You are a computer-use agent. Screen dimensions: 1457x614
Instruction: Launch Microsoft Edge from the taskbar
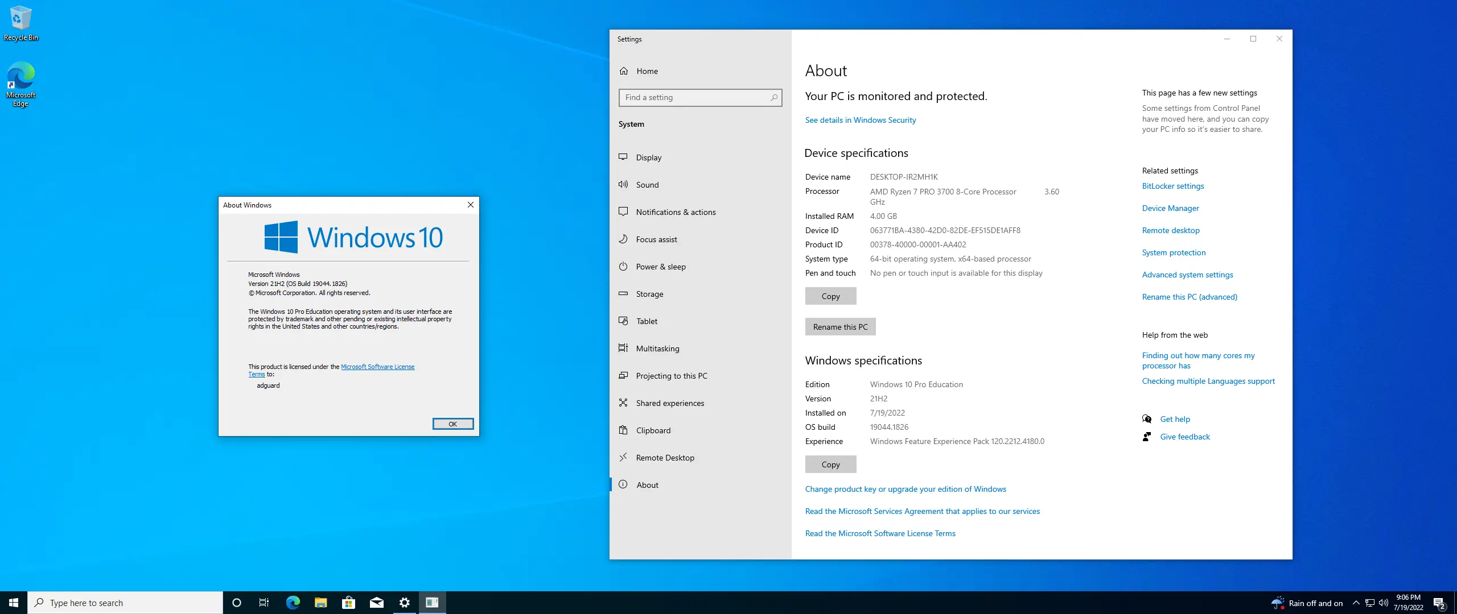point(293,602)
